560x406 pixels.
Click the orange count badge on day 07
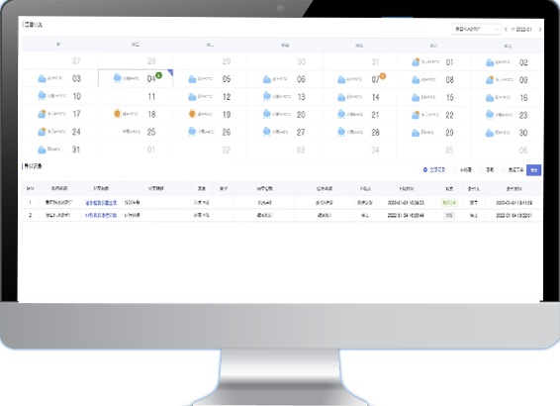(x=383, y=76)
